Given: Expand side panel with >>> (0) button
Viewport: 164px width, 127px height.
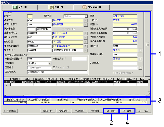Looking at the screenshot, I should pos(147,44).
